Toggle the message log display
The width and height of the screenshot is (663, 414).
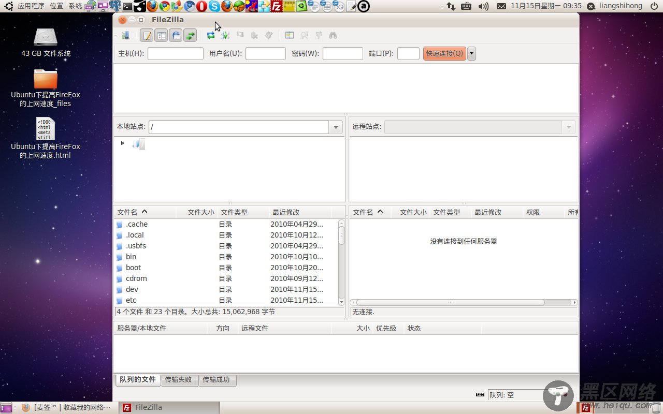point(147,36)
